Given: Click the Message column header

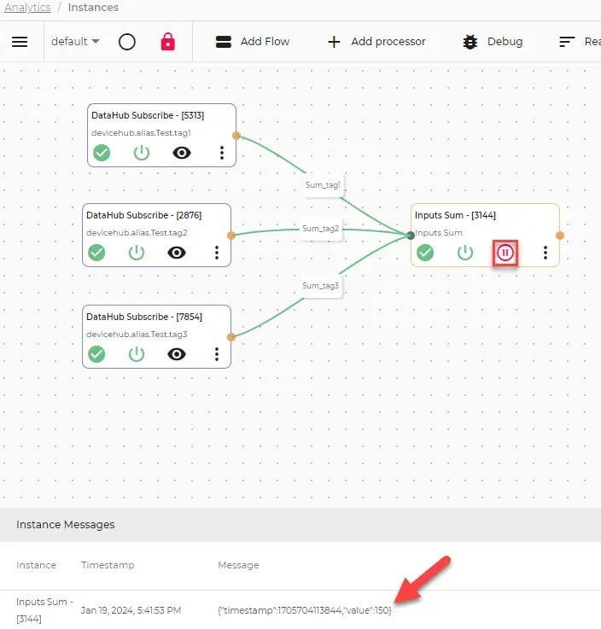Looking at the screenshot, I should [238, 565].
